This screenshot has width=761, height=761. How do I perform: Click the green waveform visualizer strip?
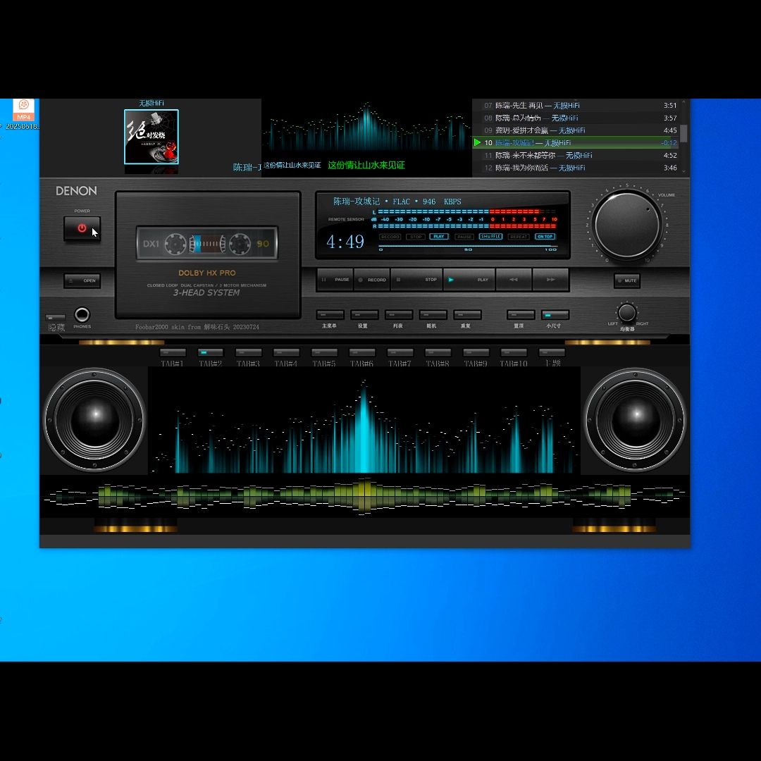(364, 495)
